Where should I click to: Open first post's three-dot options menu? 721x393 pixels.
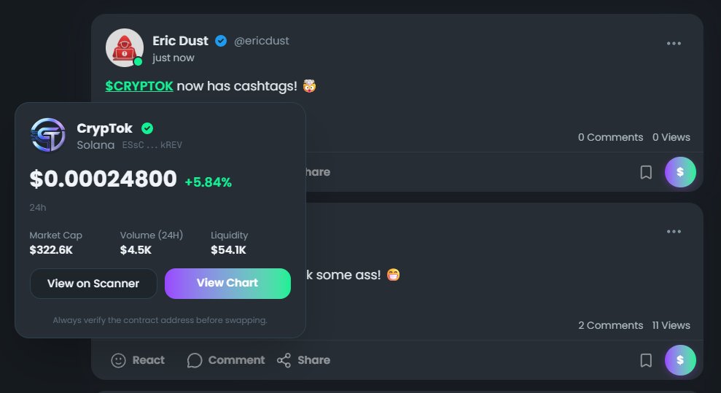tap(674, 43)
